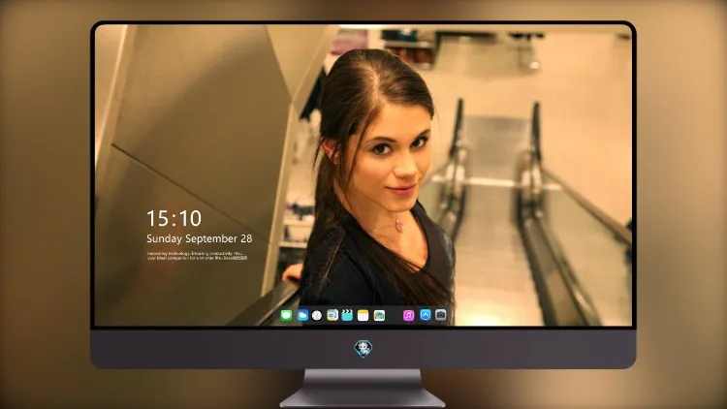Viewport: 727px width, 409px height.
Task: Click the small tagline under the date
Action: point(198,256)
